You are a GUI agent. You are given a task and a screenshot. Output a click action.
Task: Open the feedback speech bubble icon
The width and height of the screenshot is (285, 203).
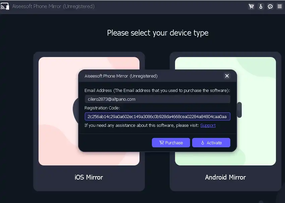270,6
